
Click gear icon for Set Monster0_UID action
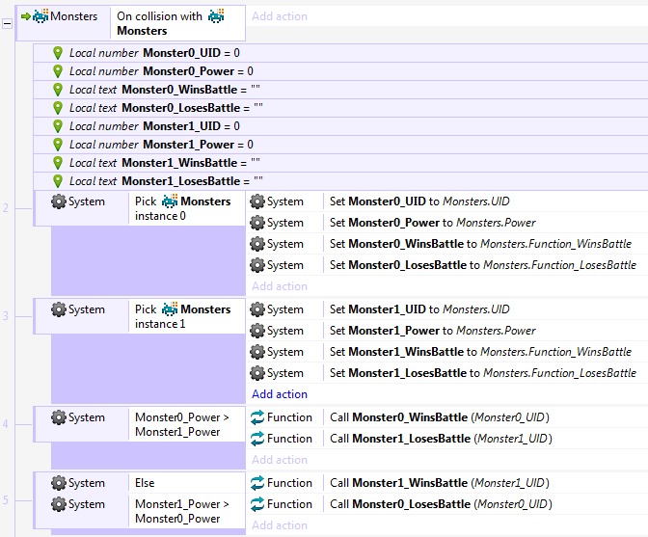(257, 201)
